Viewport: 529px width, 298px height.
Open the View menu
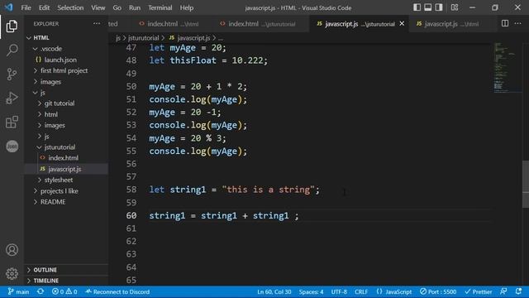pos(98,7)
